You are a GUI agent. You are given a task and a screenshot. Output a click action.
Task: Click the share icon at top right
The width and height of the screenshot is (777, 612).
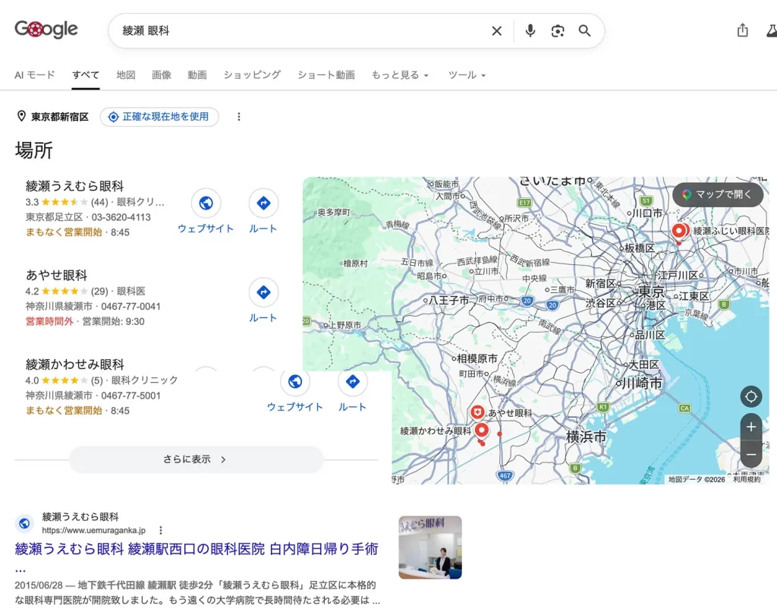tap(742, 30)
